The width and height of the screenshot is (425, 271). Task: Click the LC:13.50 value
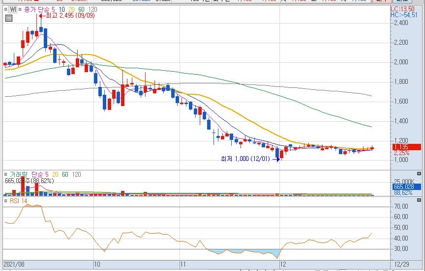(402, 9)
